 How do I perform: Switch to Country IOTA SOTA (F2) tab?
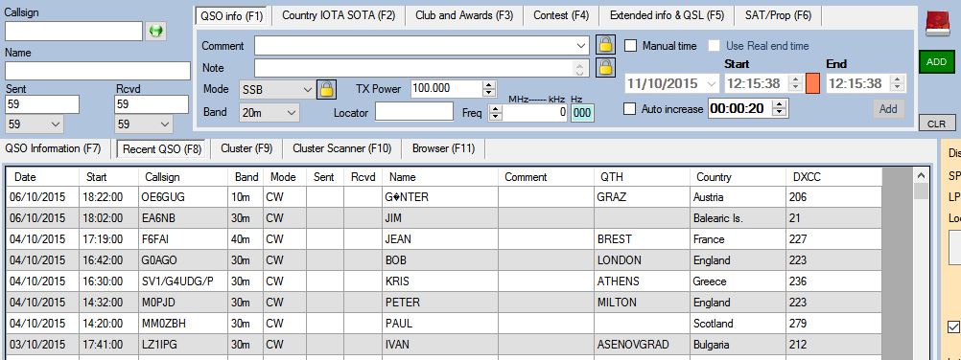(339, 16)
